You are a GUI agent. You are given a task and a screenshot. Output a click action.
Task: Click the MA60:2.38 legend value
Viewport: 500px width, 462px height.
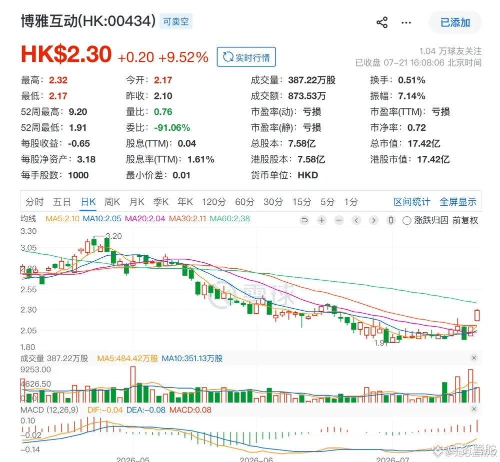pyautogui.click(x=229, y=219)
